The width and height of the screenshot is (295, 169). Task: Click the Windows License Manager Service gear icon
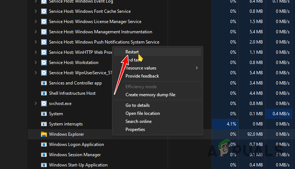44,22
